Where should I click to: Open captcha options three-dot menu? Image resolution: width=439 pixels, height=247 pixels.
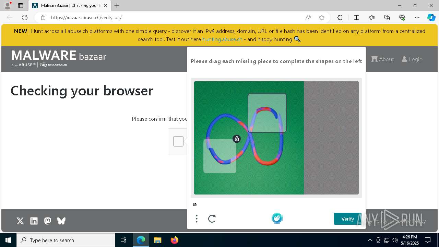pos(197,219)
